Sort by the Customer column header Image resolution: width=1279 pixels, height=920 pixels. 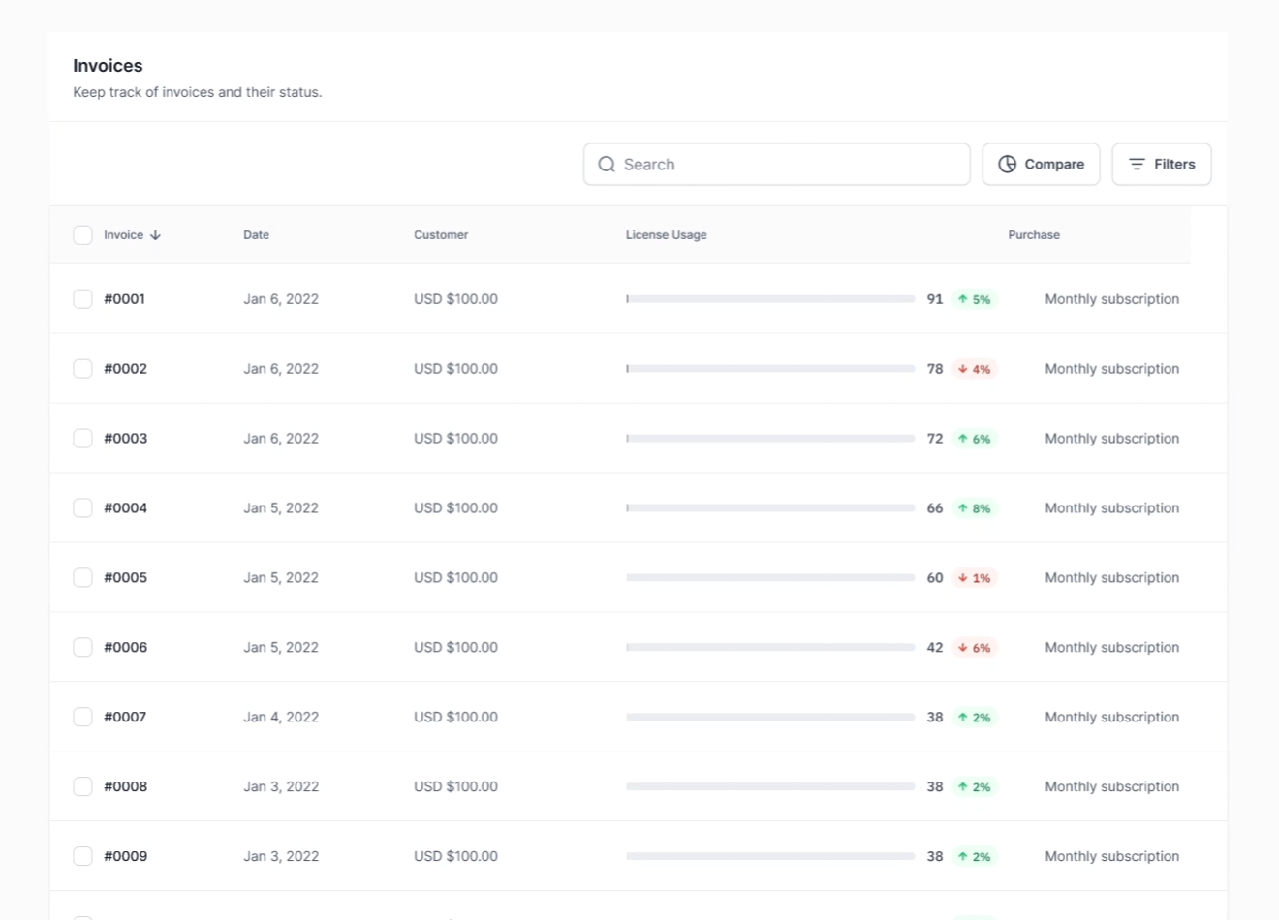441,235
